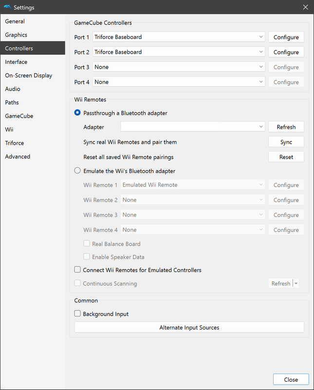Viewport: 314px width, 390px height.
Task: Click the Dolphin logo icon in title bar
Action: coord(7,7)
